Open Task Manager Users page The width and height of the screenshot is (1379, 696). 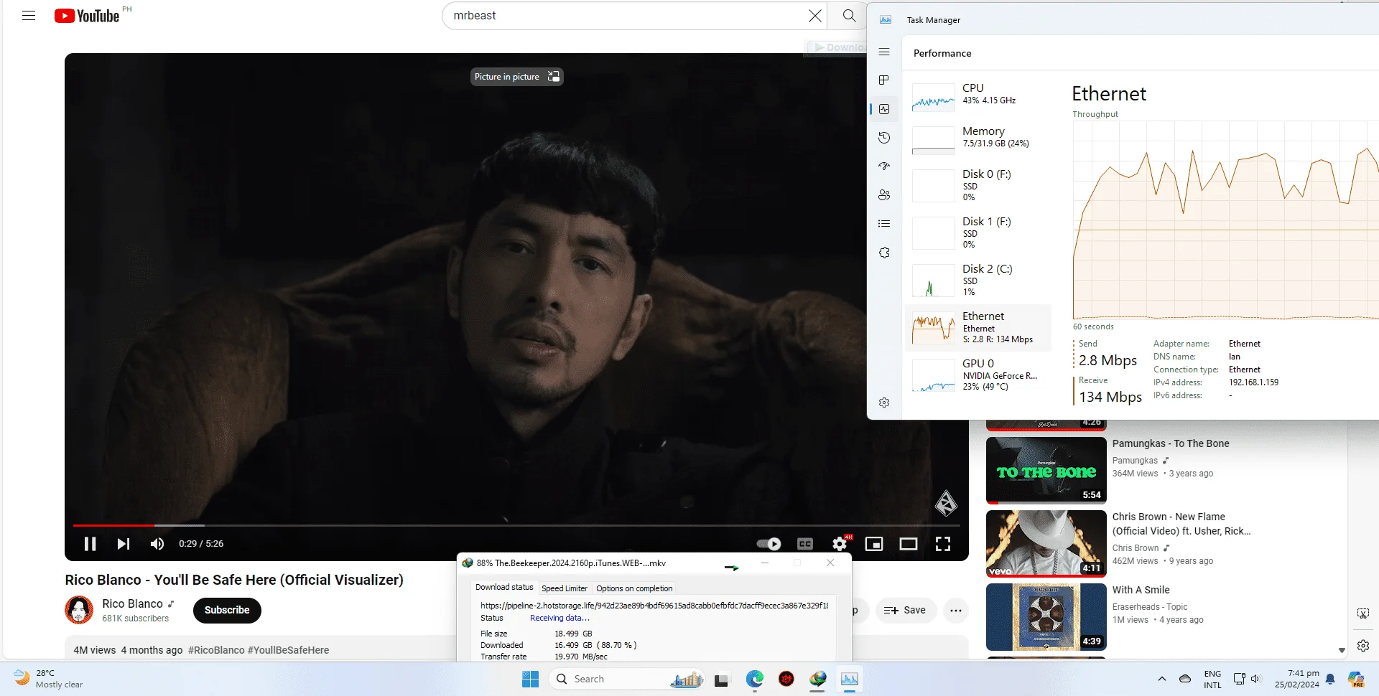pyautogui.click(x=884, y=195)
